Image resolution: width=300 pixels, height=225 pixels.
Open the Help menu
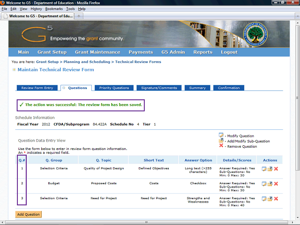coord(82,9)
